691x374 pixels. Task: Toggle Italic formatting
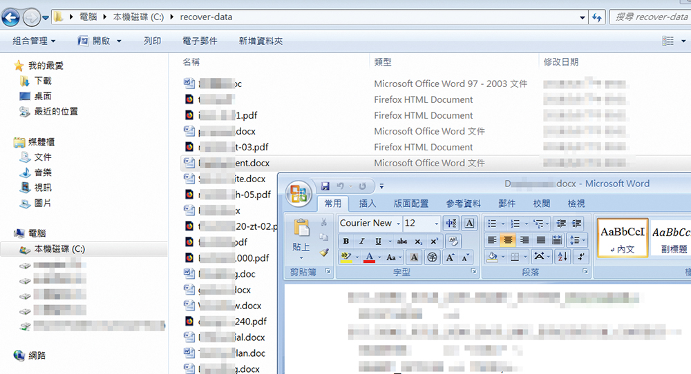361,241
